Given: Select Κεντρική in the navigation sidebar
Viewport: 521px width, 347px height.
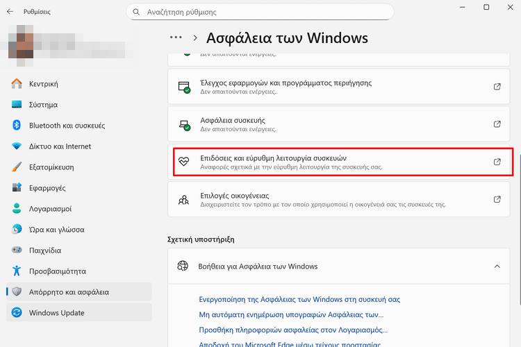Looking at the screenshot, I should [43, 84].
